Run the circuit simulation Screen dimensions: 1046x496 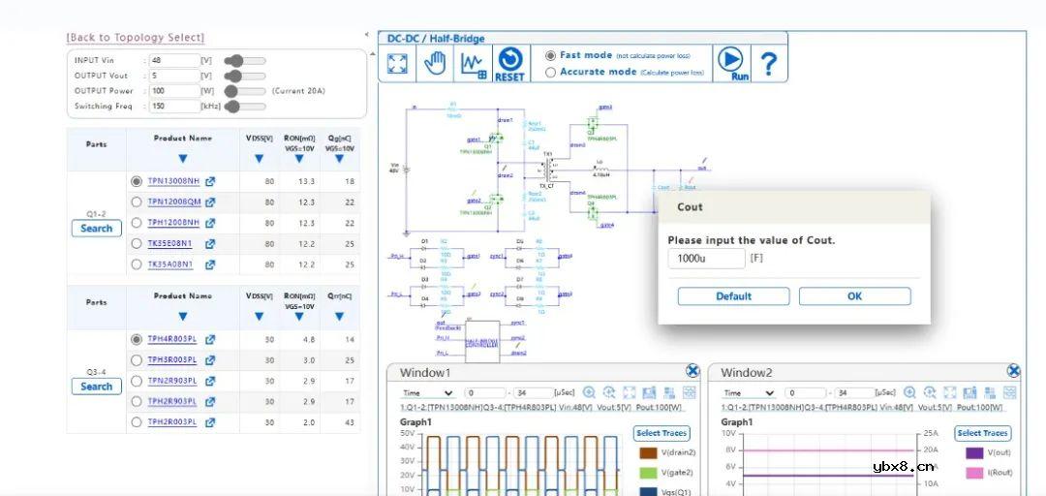tap(733, 64)
